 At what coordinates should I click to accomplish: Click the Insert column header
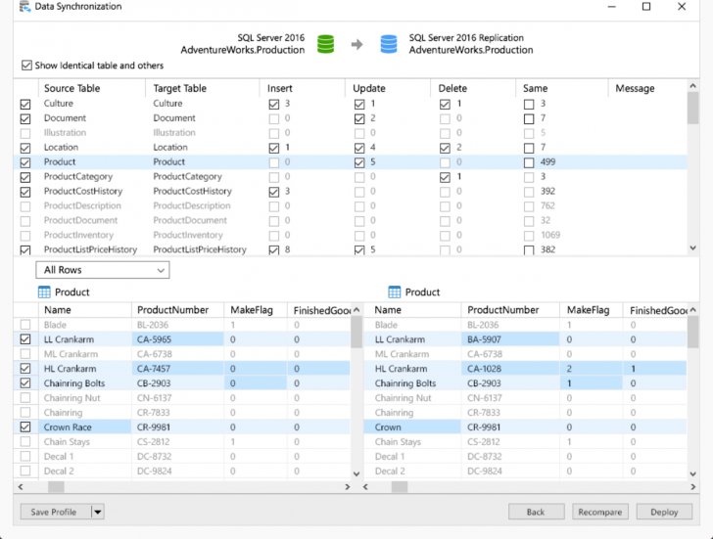pos(303,88)
